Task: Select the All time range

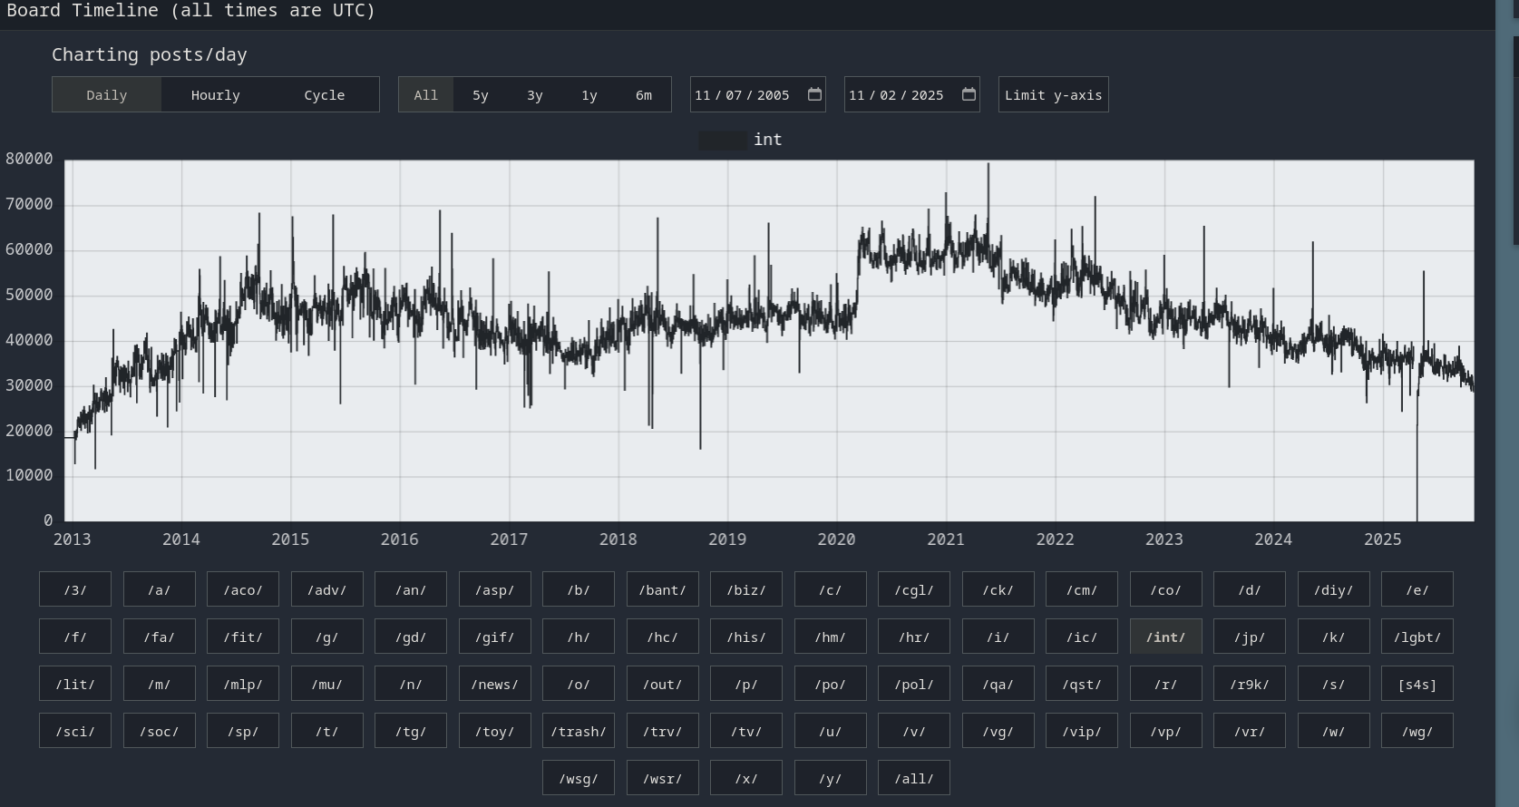Action: pyautogui.click(x=426, y=95)
